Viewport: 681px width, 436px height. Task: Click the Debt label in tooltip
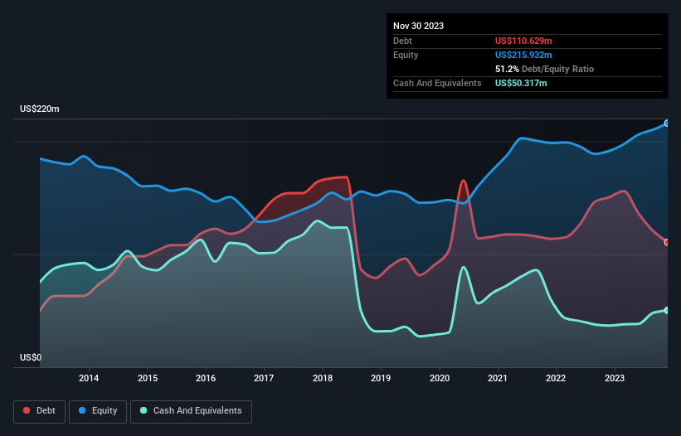[402, 41]
